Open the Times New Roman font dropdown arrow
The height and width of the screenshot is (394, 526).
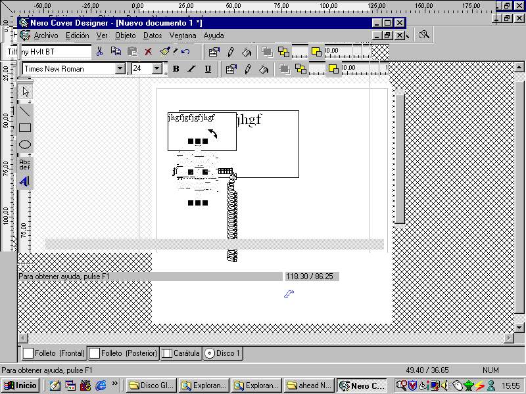pos(120,69)
